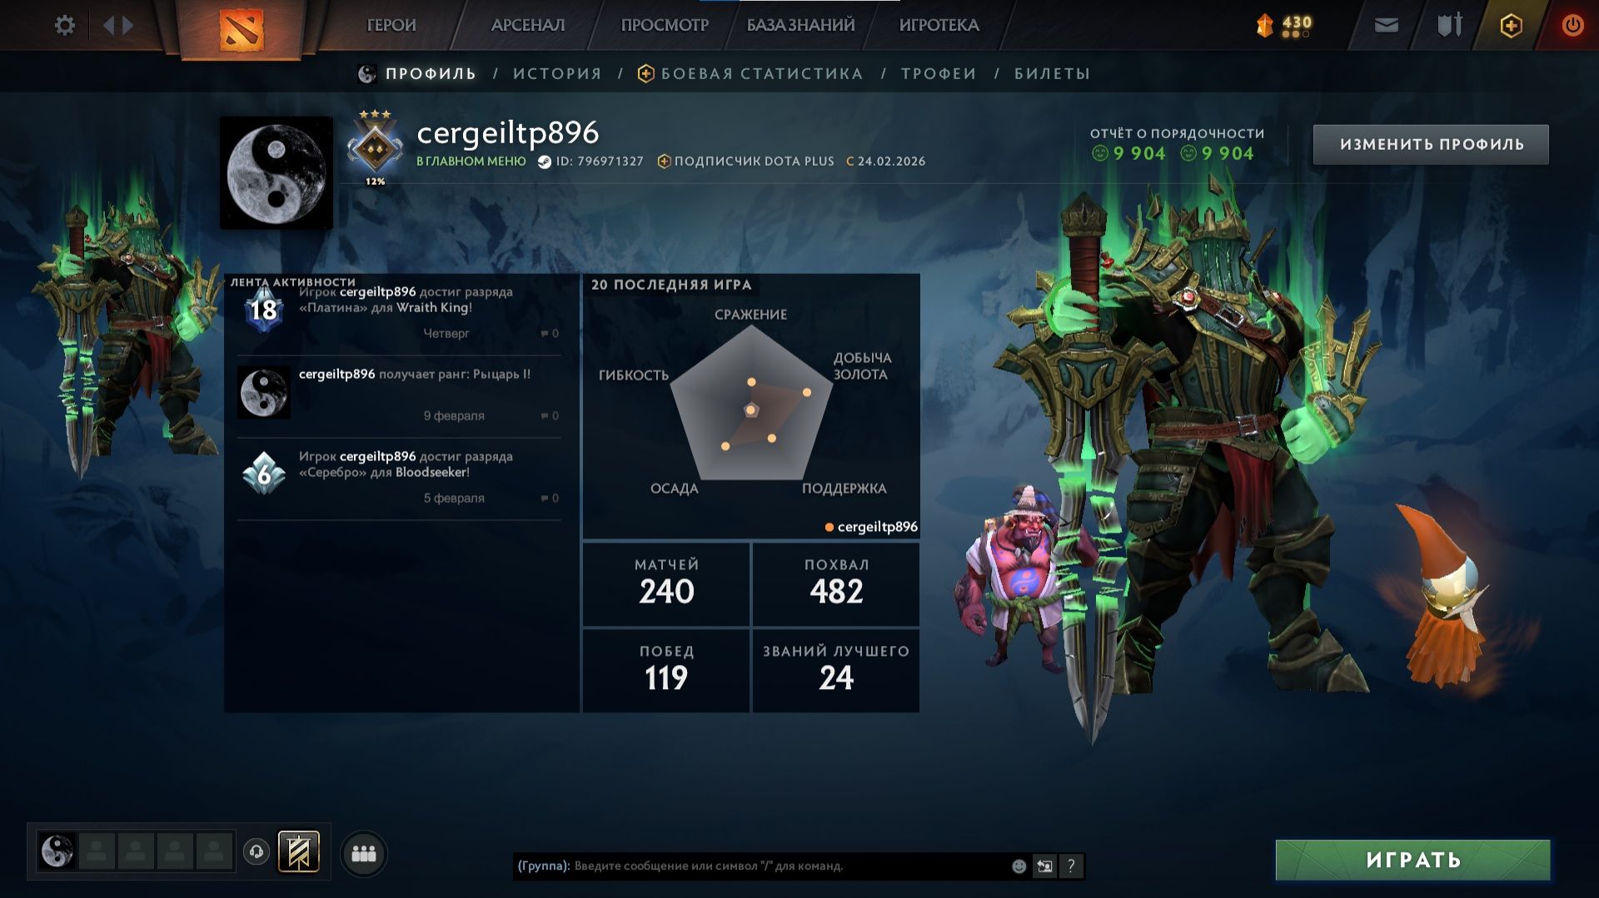Viewport: 1599px width, 898px height.
Task: Click the yin-yang profile avatar image
Action: (276, 173)
